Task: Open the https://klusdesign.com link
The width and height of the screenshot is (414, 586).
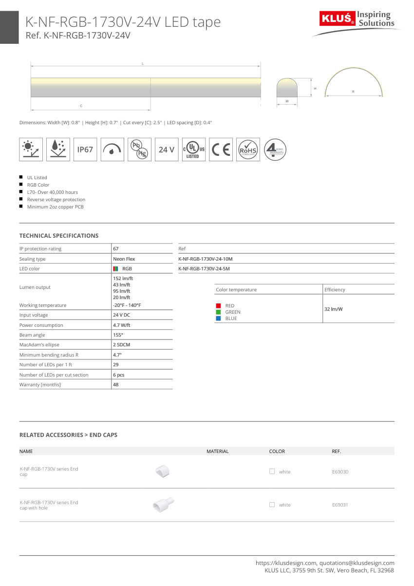Action: pyautogui.click(x=286, y=563)
